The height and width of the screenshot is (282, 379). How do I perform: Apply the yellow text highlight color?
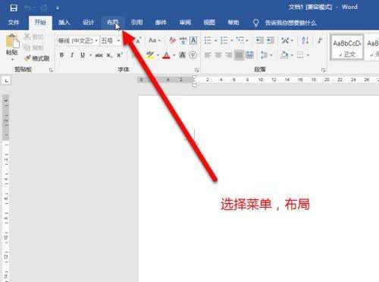[x=150, y=55]
